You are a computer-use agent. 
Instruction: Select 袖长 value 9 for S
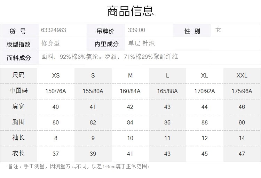point(93,138)
